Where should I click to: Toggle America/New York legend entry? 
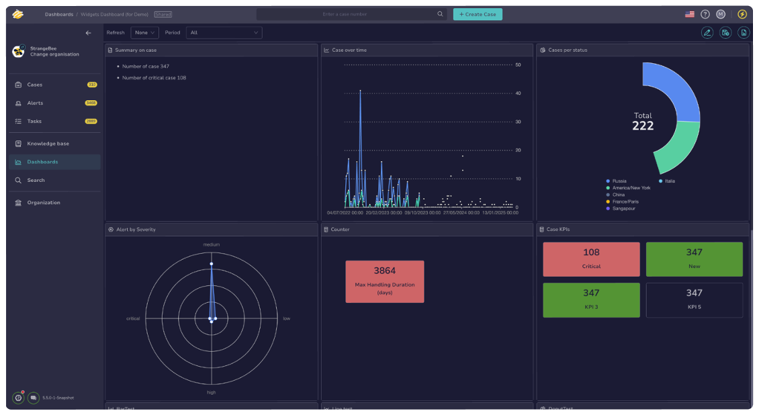(x=628, y=187)
